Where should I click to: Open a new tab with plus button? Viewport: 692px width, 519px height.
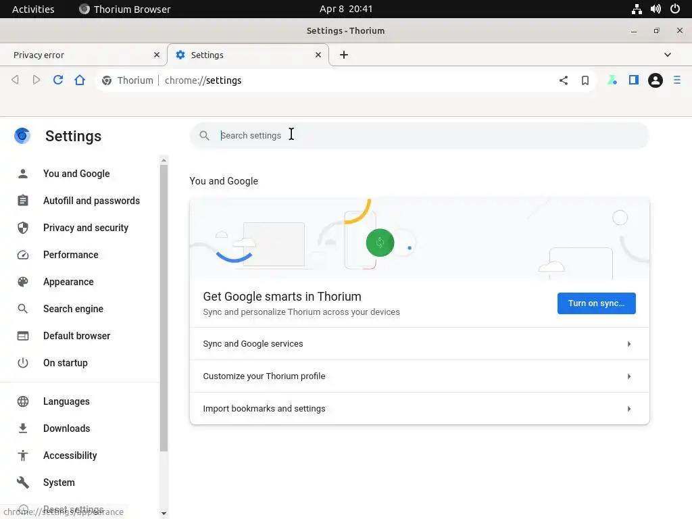click(x=344, y=55)
